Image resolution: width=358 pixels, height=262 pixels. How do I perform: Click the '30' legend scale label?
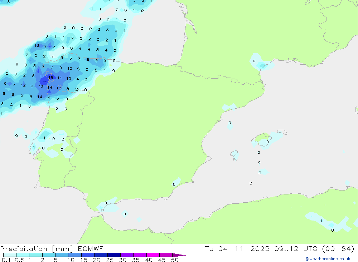coord(122,260)
